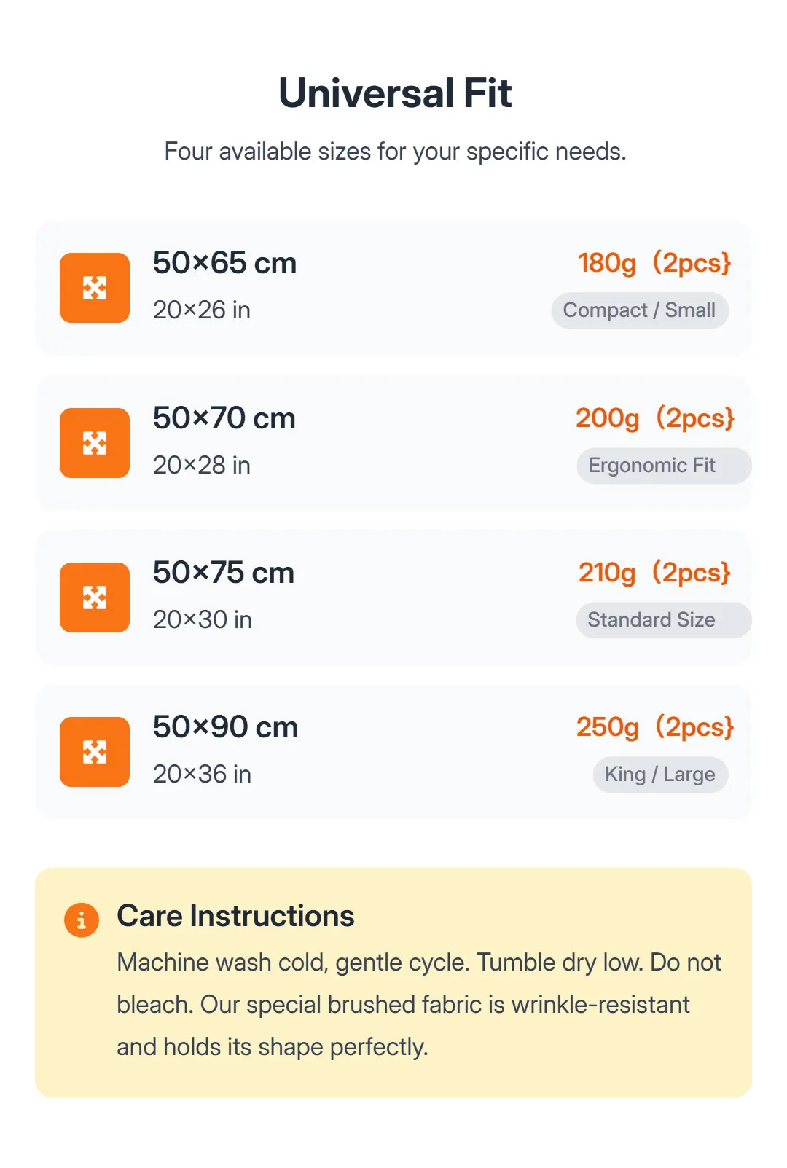
Task: Click the 180g (2pcs) weight text
Action: (x=654, y=263)
